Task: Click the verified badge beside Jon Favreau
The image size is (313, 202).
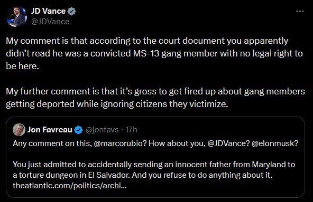Action: [x=78, y=130]
